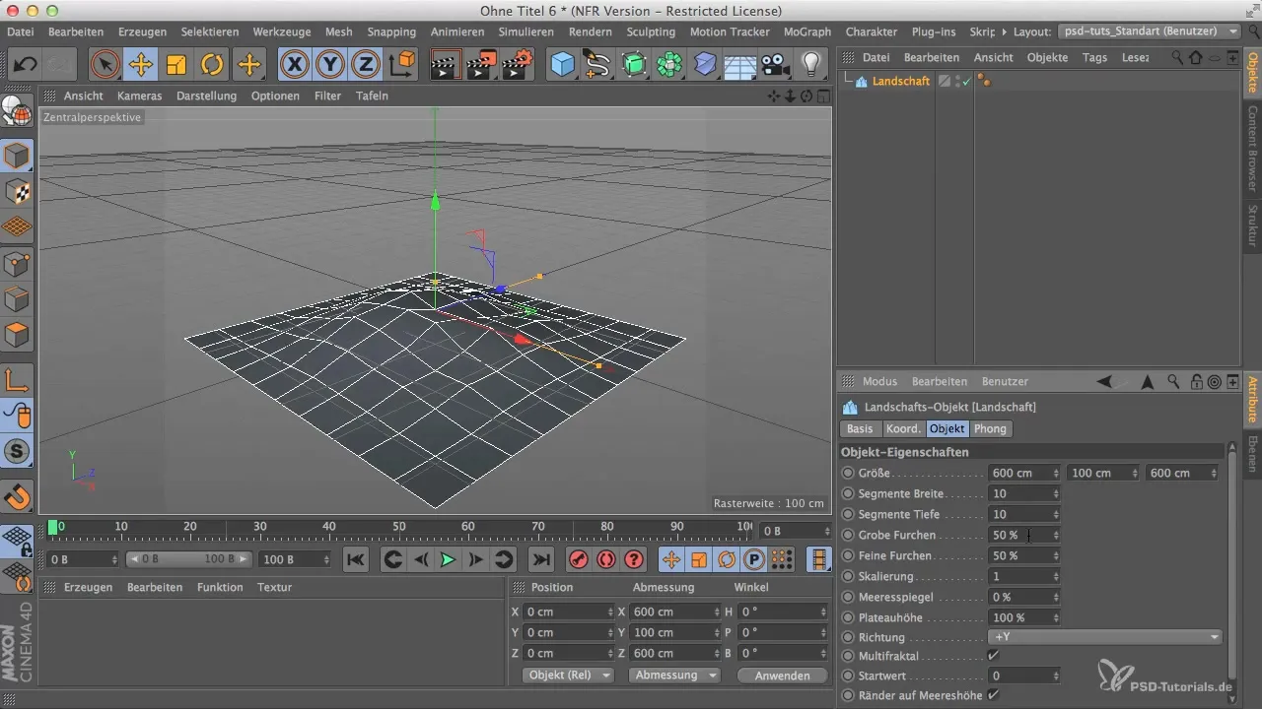
Task: Click Make Editable icon in left toolbar
Action: [18, 114]
